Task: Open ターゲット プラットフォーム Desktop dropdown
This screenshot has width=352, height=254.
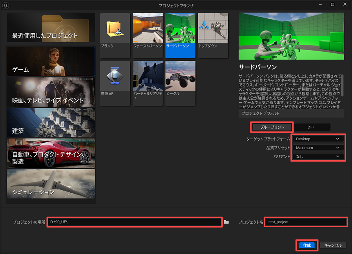Action: [x=317, y=139]
